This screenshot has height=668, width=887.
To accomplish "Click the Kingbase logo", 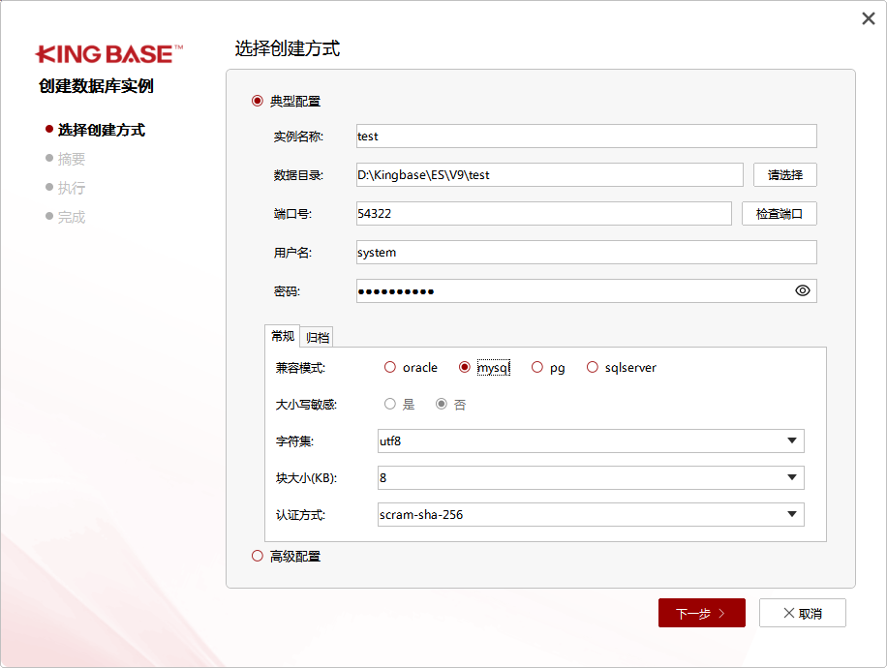I will click(109, 54).
